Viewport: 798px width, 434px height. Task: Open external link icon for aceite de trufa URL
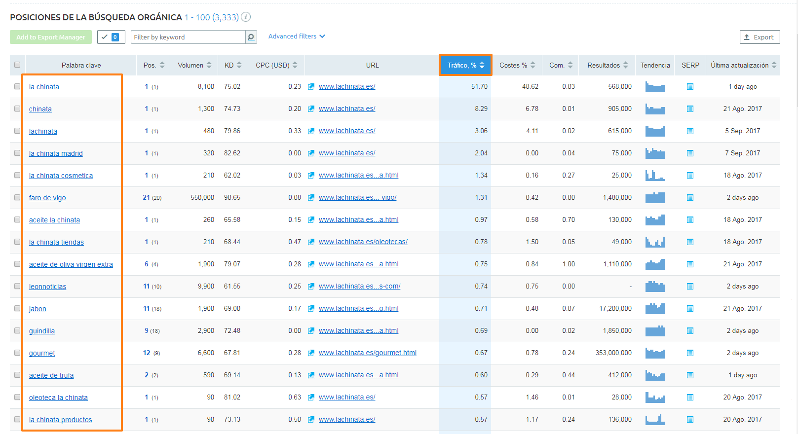click(x=311, y=375)
